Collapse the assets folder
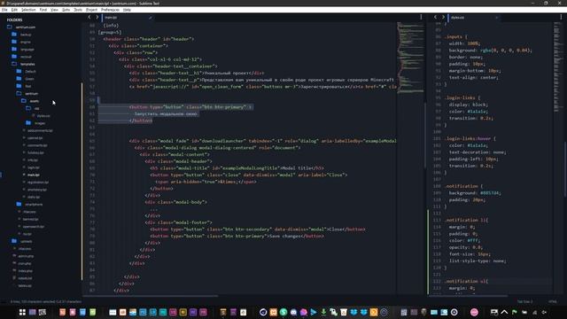Image resolution: width=567 pixels, height=319 pixels. coord(30,101)
